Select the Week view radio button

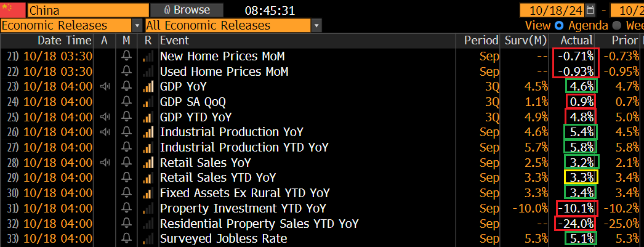point(616,25)
